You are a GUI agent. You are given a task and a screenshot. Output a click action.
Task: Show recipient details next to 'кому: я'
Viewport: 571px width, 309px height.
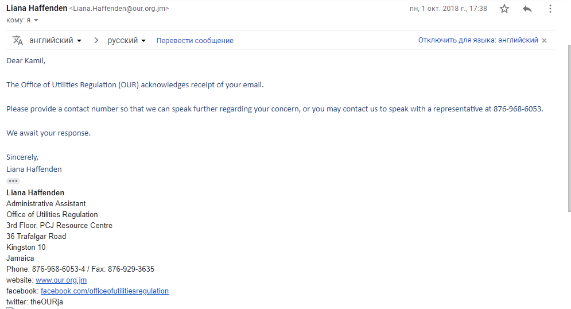click(36, 20)
